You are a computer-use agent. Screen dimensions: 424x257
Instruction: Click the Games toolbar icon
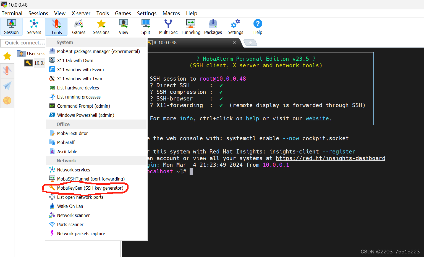point(78,27)
